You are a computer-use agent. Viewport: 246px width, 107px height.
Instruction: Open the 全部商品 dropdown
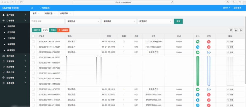pos(119,21)
